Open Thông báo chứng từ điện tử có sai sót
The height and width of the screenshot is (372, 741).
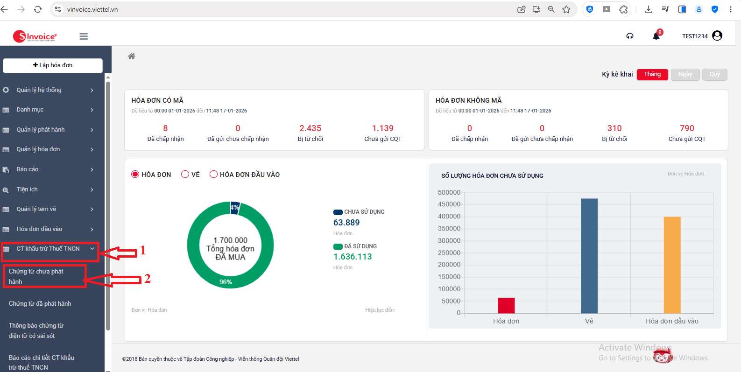(x=36, y=330)
